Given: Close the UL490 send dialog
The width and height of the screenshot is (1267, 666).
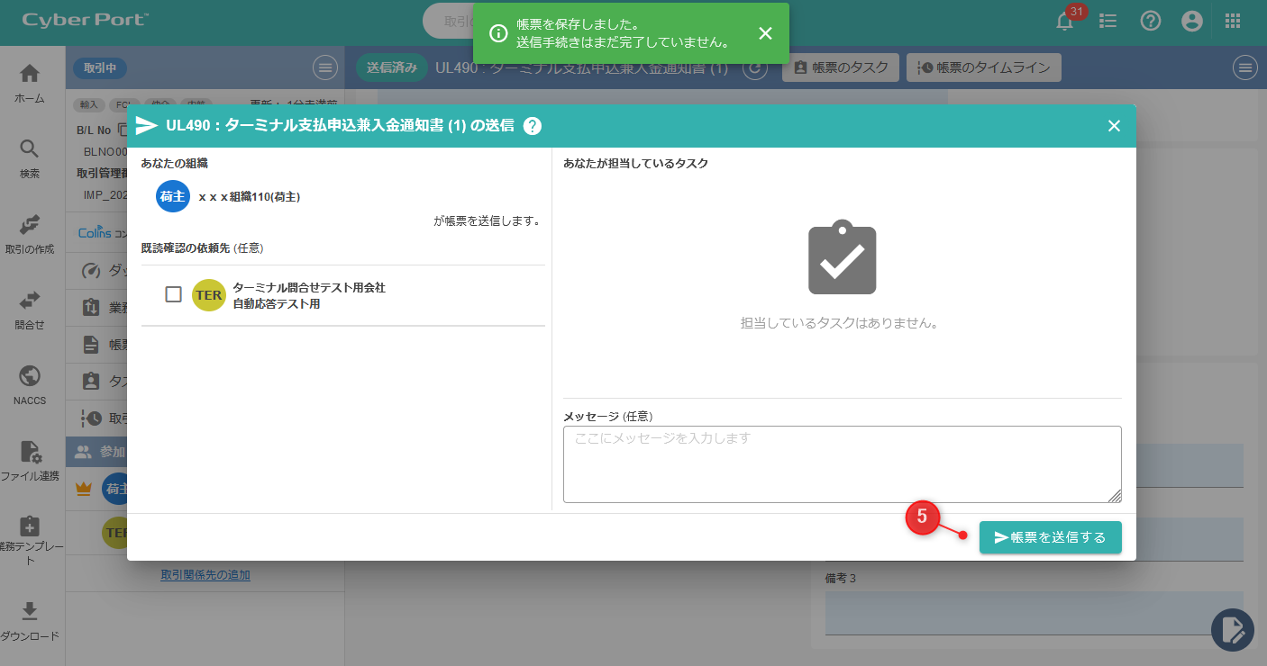Looking at the screenshot, I should pos(1114,126).
